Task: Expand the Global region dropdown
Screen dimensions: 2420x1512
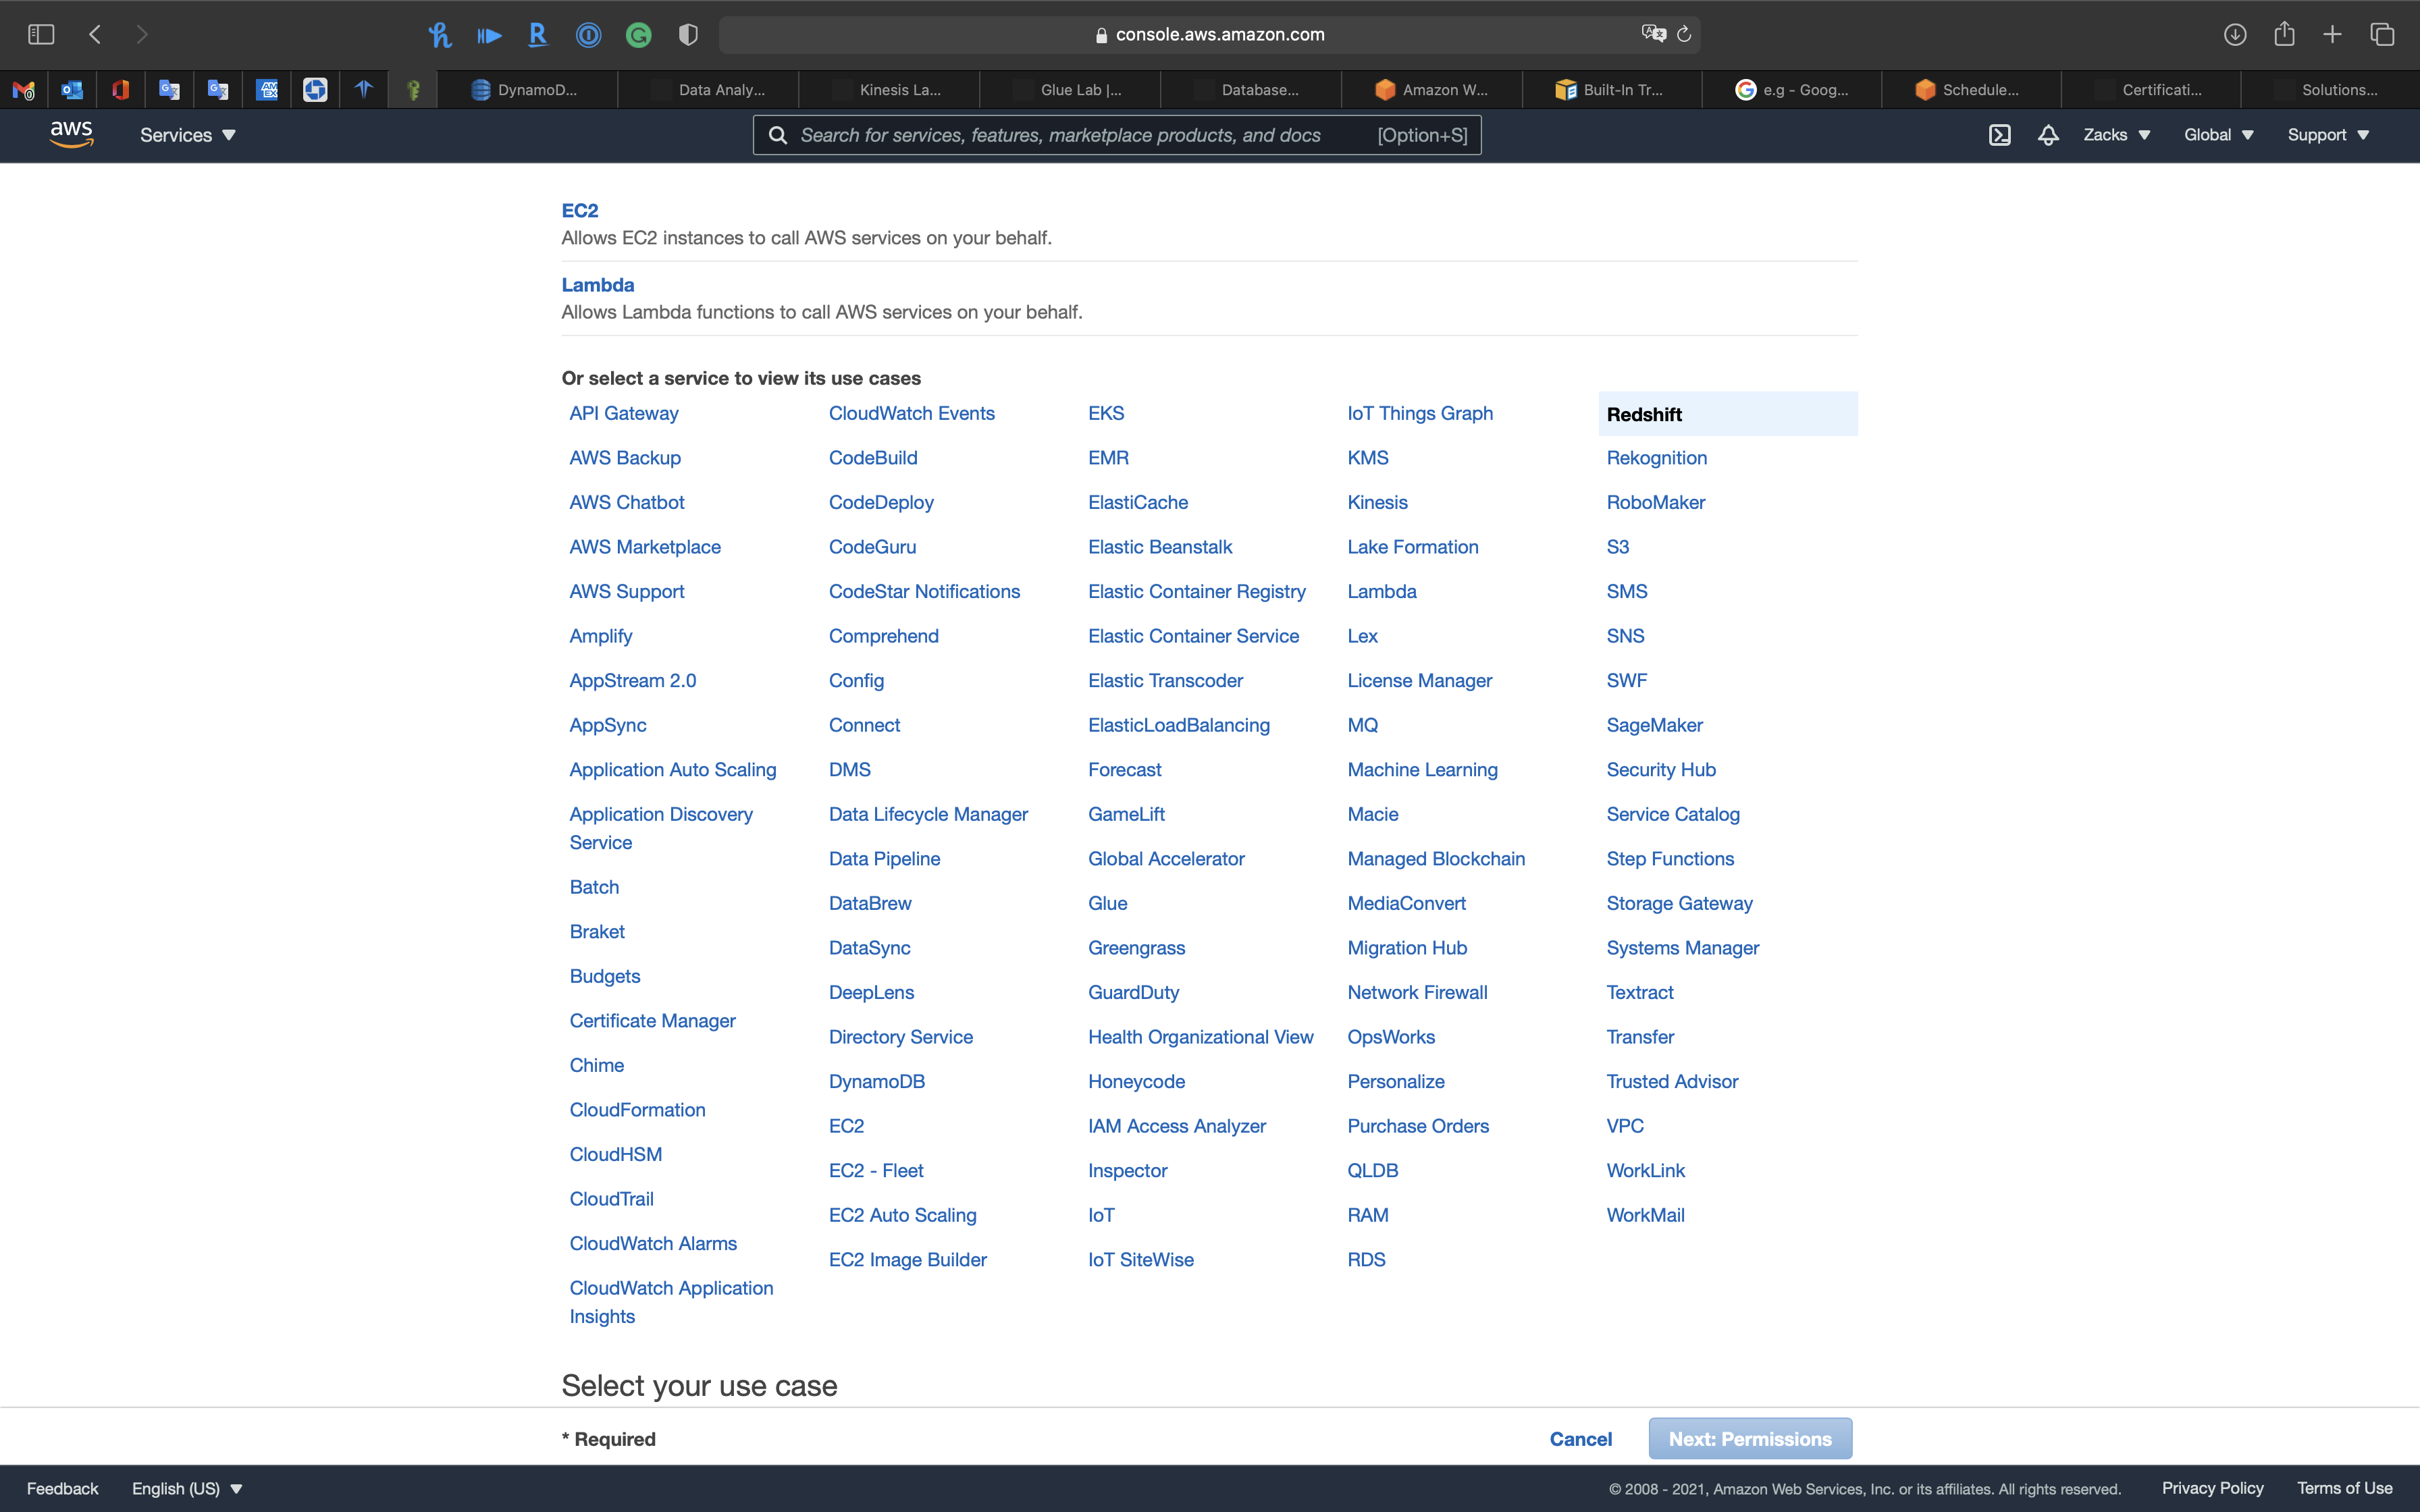Action: (x=2218, y=135)
